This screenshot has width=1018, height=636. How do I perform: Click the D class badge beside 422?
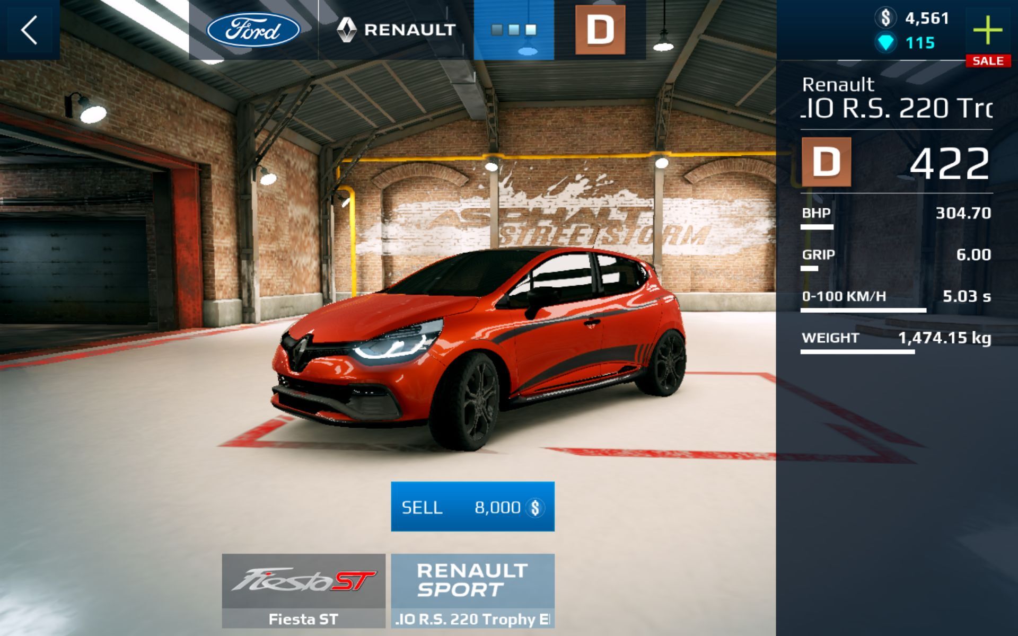[826, 162]
